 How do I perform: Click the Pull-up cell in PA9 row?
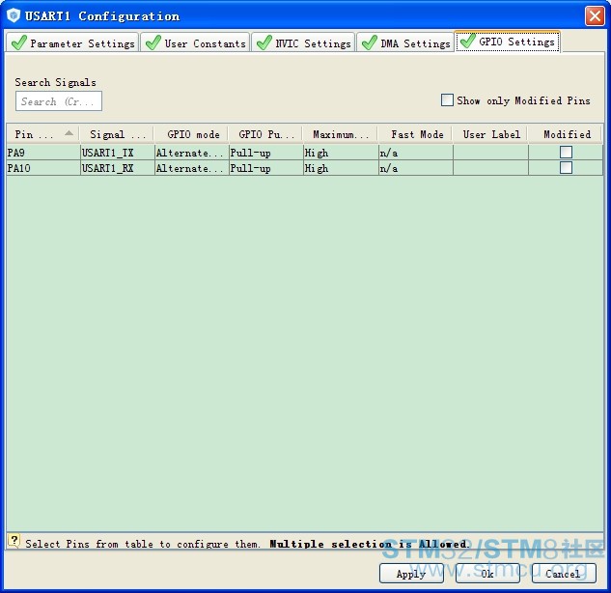point(265,153)
